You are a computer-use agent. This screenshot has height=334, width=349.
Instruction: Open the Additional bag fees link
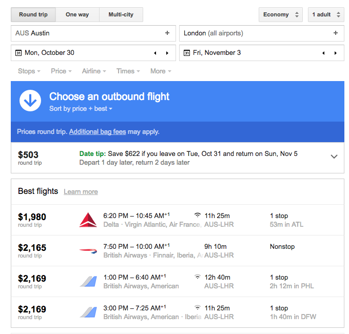tap(98, 132)
